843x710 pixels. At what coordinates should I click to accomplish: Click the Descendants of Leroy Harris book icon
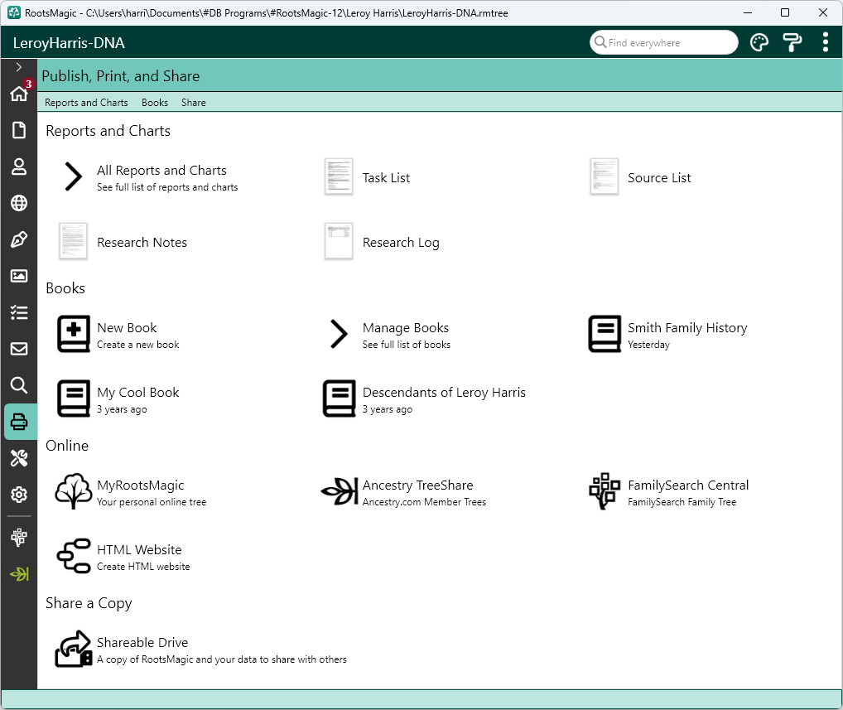(x=340, y=398)
